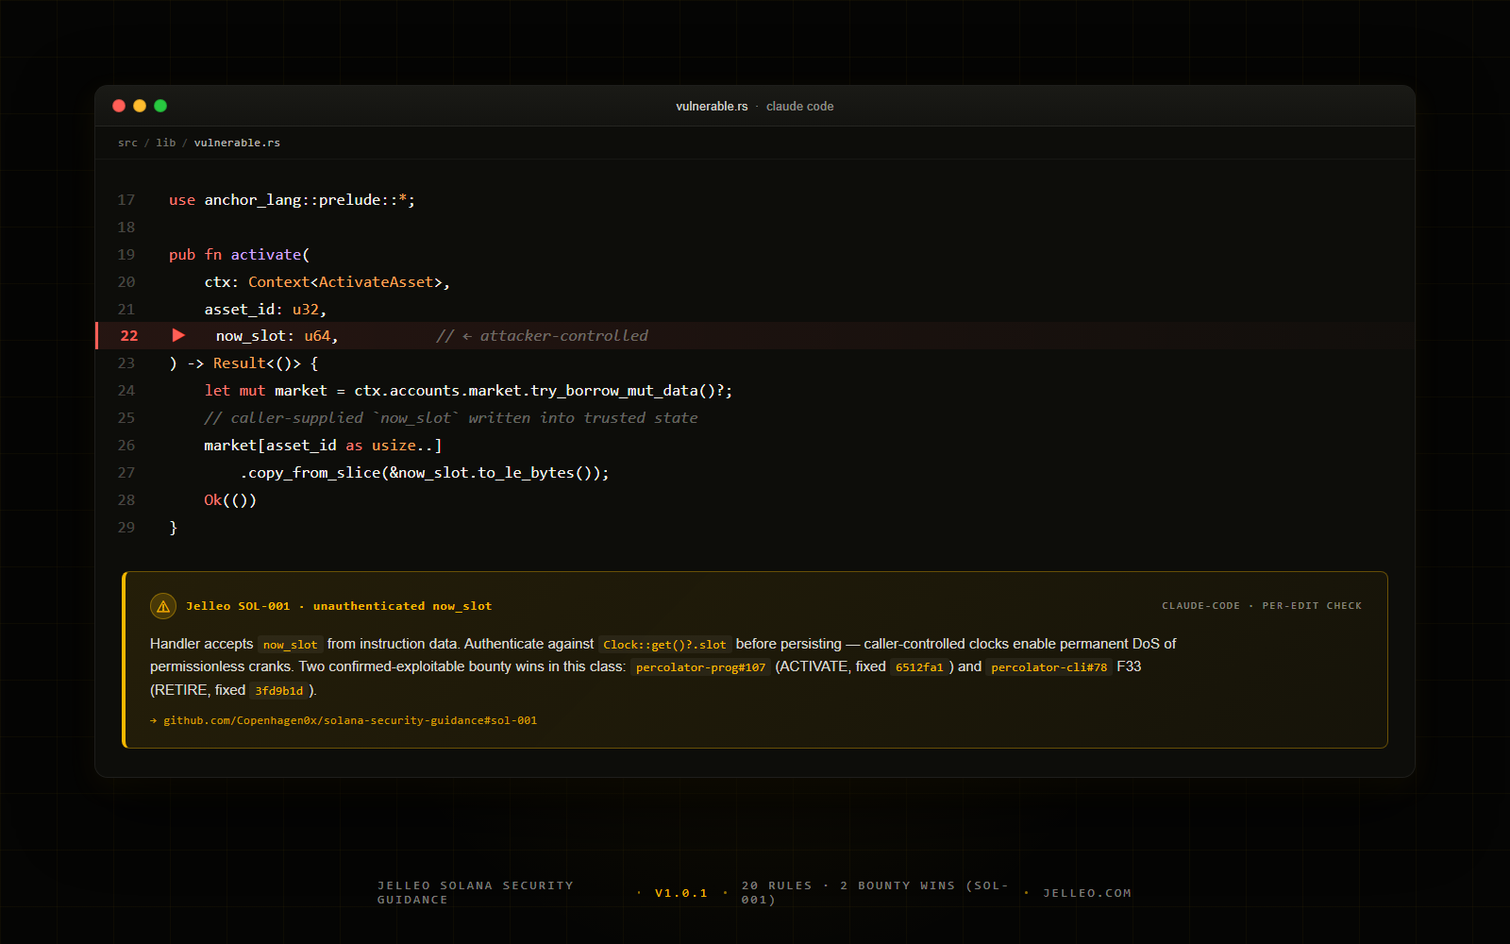Click the 'Clock::get()?.slot' code chip

coord(664,645)
